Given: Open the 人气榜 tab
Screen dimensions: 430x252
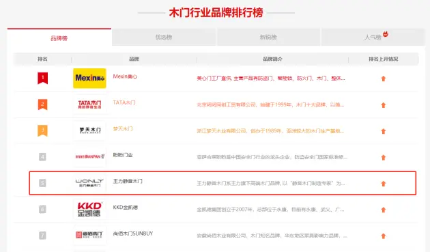Looking at the screenshot, I should point(373,37).
